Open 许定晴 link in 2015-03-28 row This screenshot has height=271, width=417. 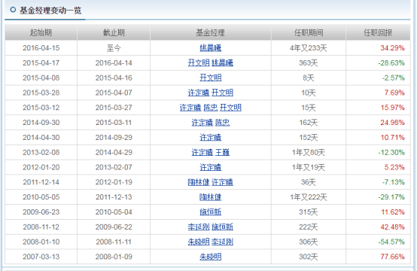[199, 93]
